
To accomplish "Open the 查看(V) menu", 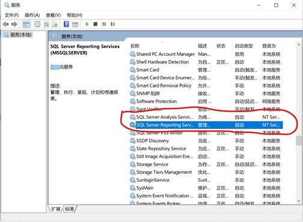I will coord(54,15).
